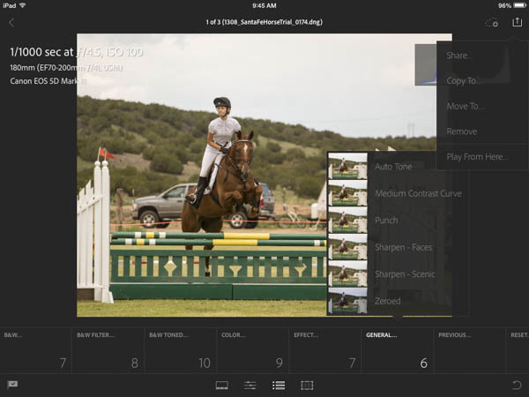Screen dimensions: 529x397
Task: Apply Sharpen - Faces preset
Action: (403, 247)
